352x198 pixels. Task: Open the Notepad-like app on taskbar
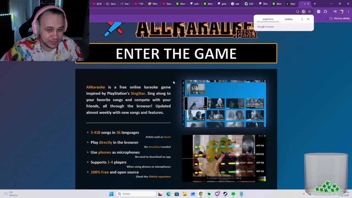coord(241,194)
